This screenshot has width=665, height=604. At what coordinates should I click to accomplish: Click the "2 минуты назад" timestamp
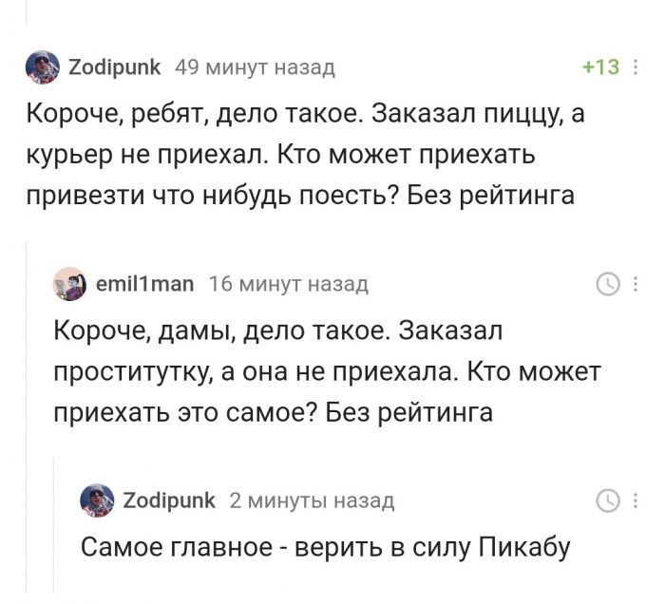tap(312, 500)
